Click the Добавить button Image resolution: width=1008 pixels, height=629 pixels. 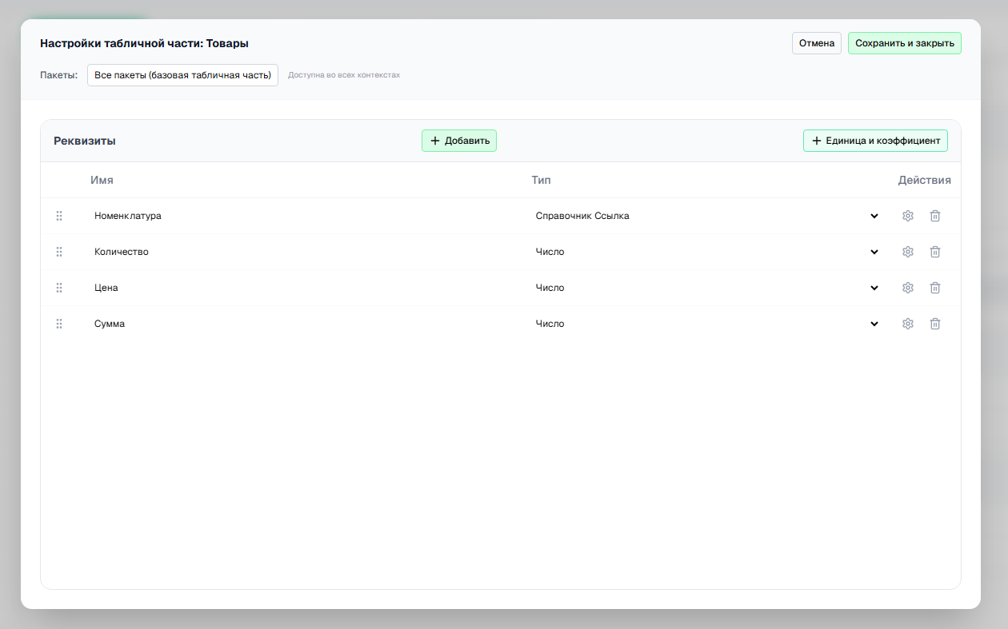click(459, 141)
